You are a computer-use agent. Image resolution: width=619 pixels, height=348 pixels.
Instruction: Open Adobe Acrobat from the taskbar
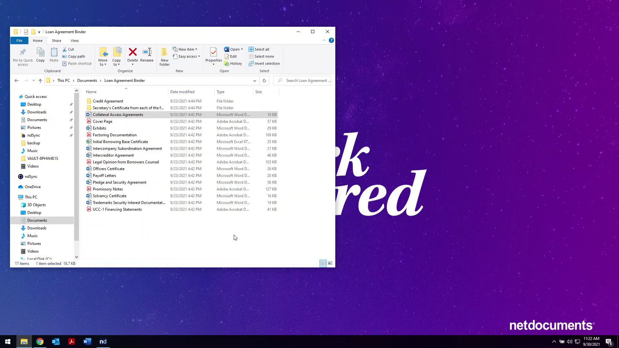(72, 342)
